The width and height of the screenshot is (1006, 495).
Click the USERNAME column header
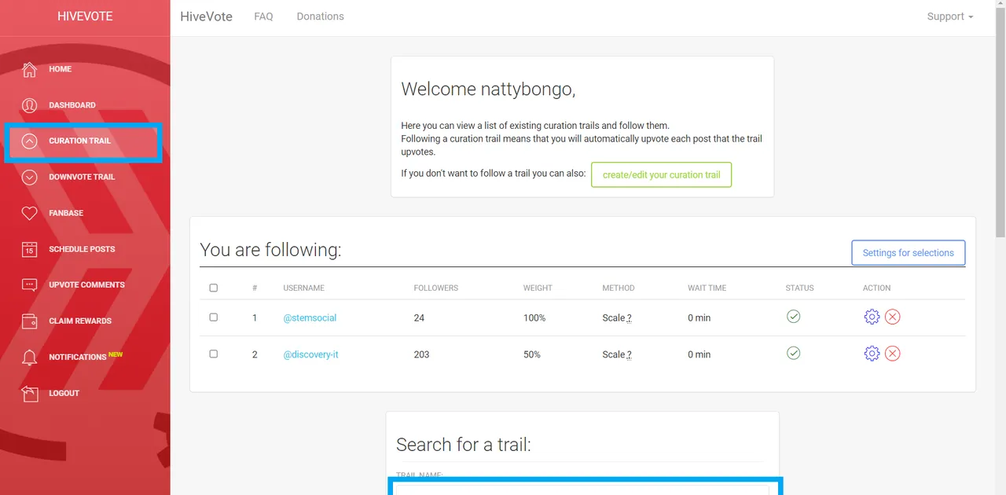pyautogui.click(x=304, y=288)
